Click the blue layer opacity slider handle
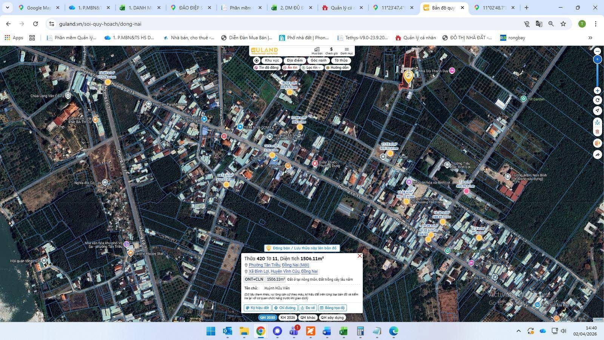The image size is (604, 340). (597, 59)
